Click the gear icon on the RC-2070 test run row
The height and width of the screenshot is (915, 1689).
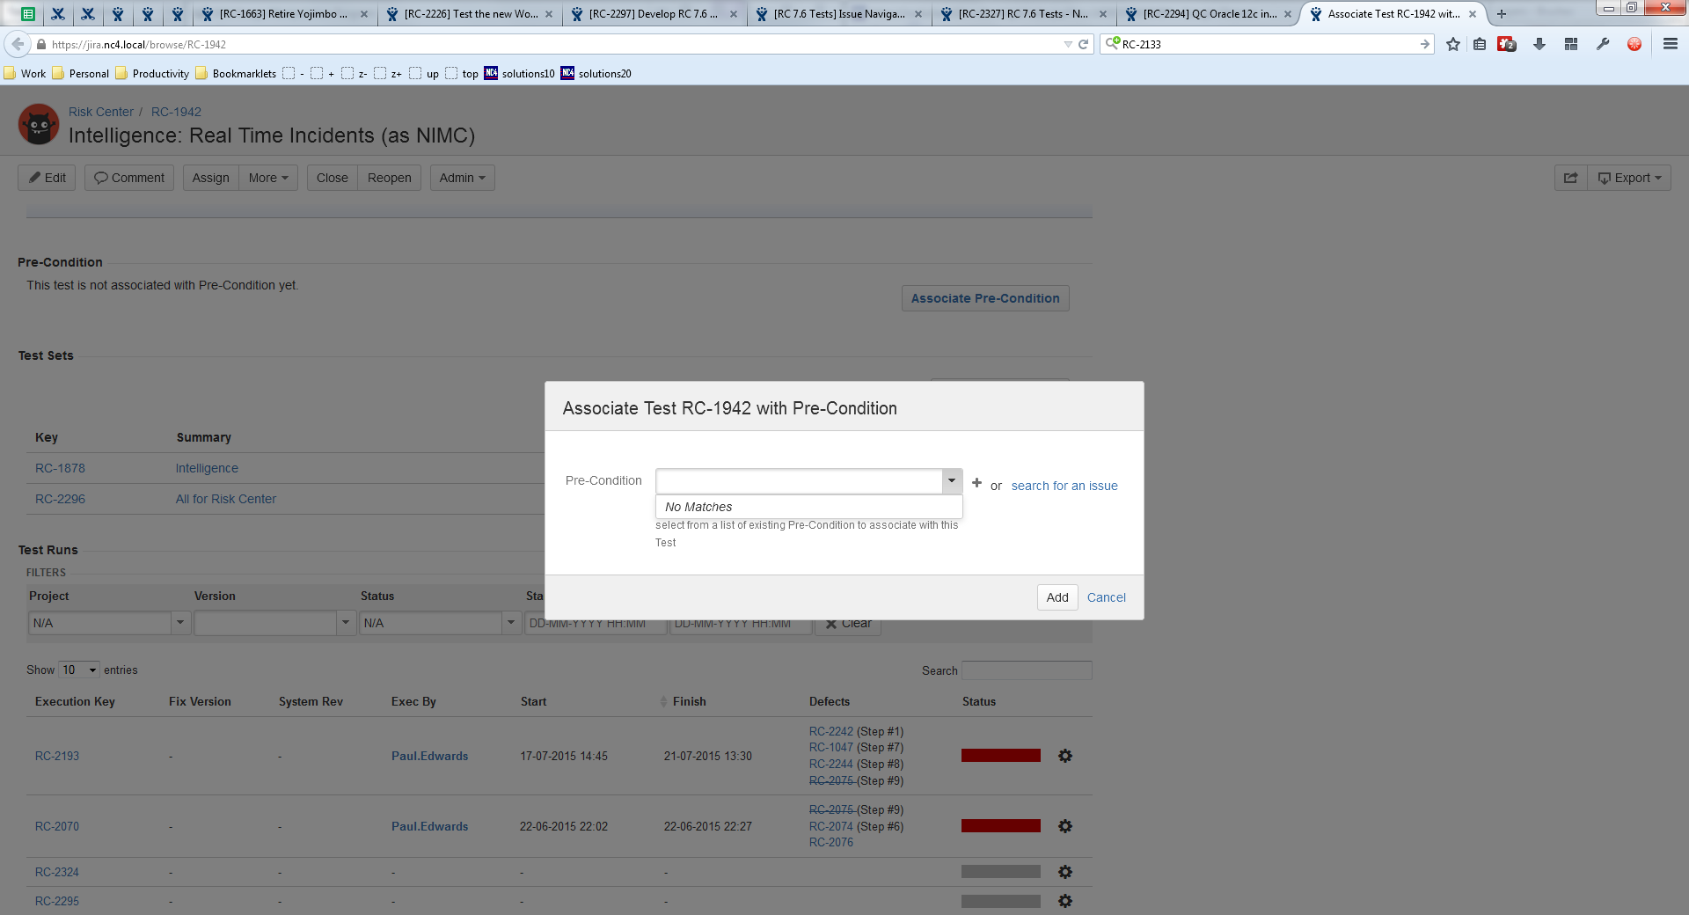1065,826
